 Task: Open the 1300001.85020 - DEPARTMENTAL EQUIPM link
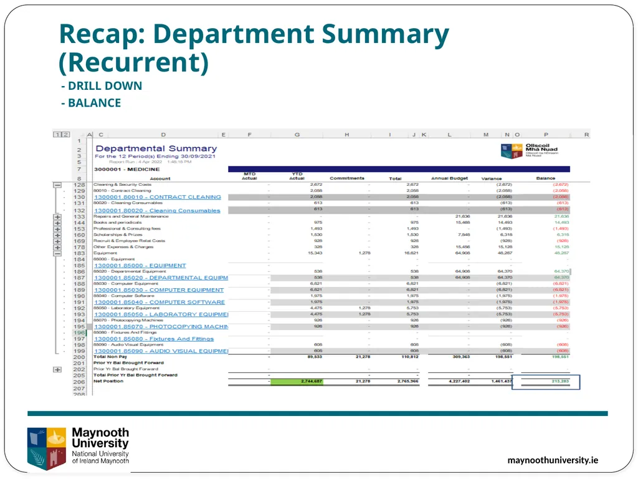[x=161, y=278]
